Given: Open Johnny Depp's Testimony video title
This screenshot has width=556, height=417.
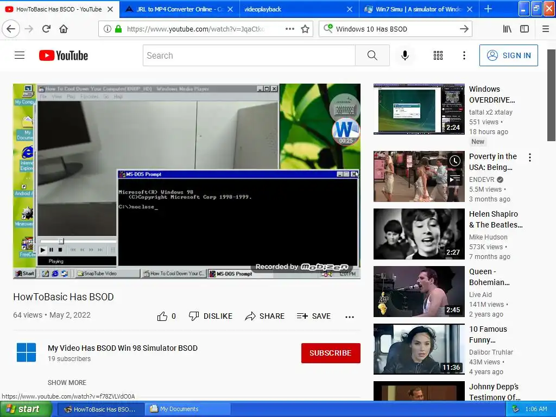Looking at the screenshot, I should (495, 392).
